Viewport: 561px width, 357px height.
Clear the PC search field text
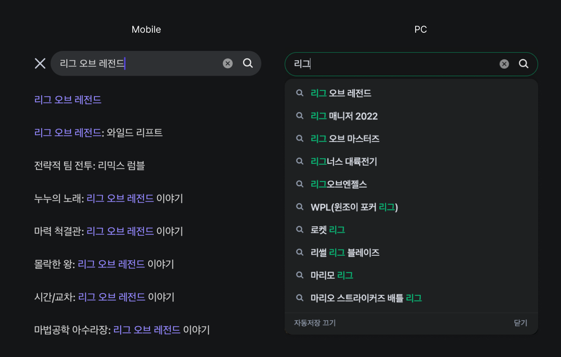(x=504, y=64)
